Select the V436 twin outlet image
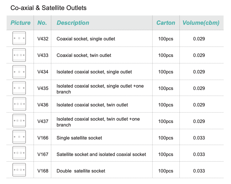 19,104
